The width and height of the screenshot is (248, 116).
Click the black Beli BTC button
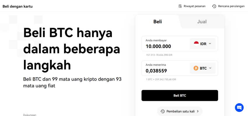pyautogui.click(x=180, y=96)
